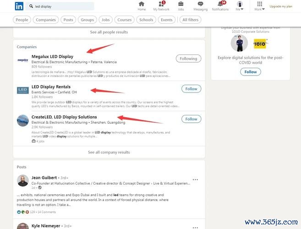
Task: Select the Events filter
Action: point(167,20)
